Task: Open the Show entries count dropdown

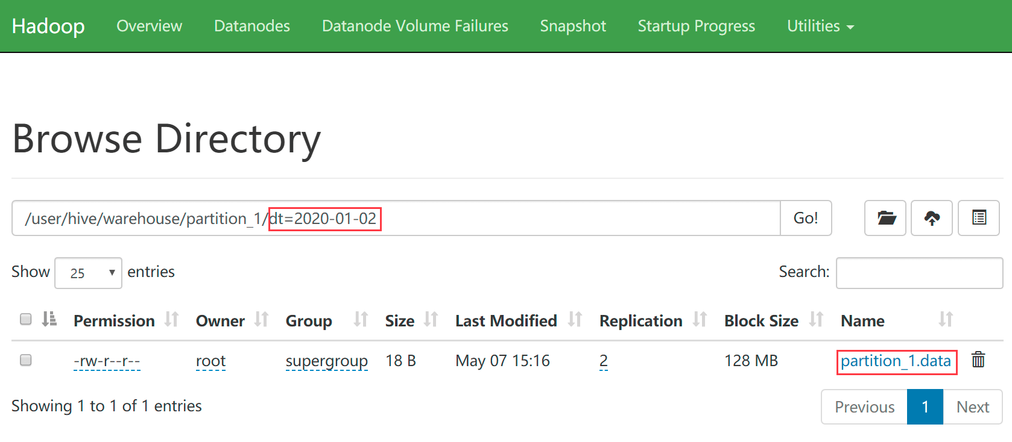Action: [89, 273]
